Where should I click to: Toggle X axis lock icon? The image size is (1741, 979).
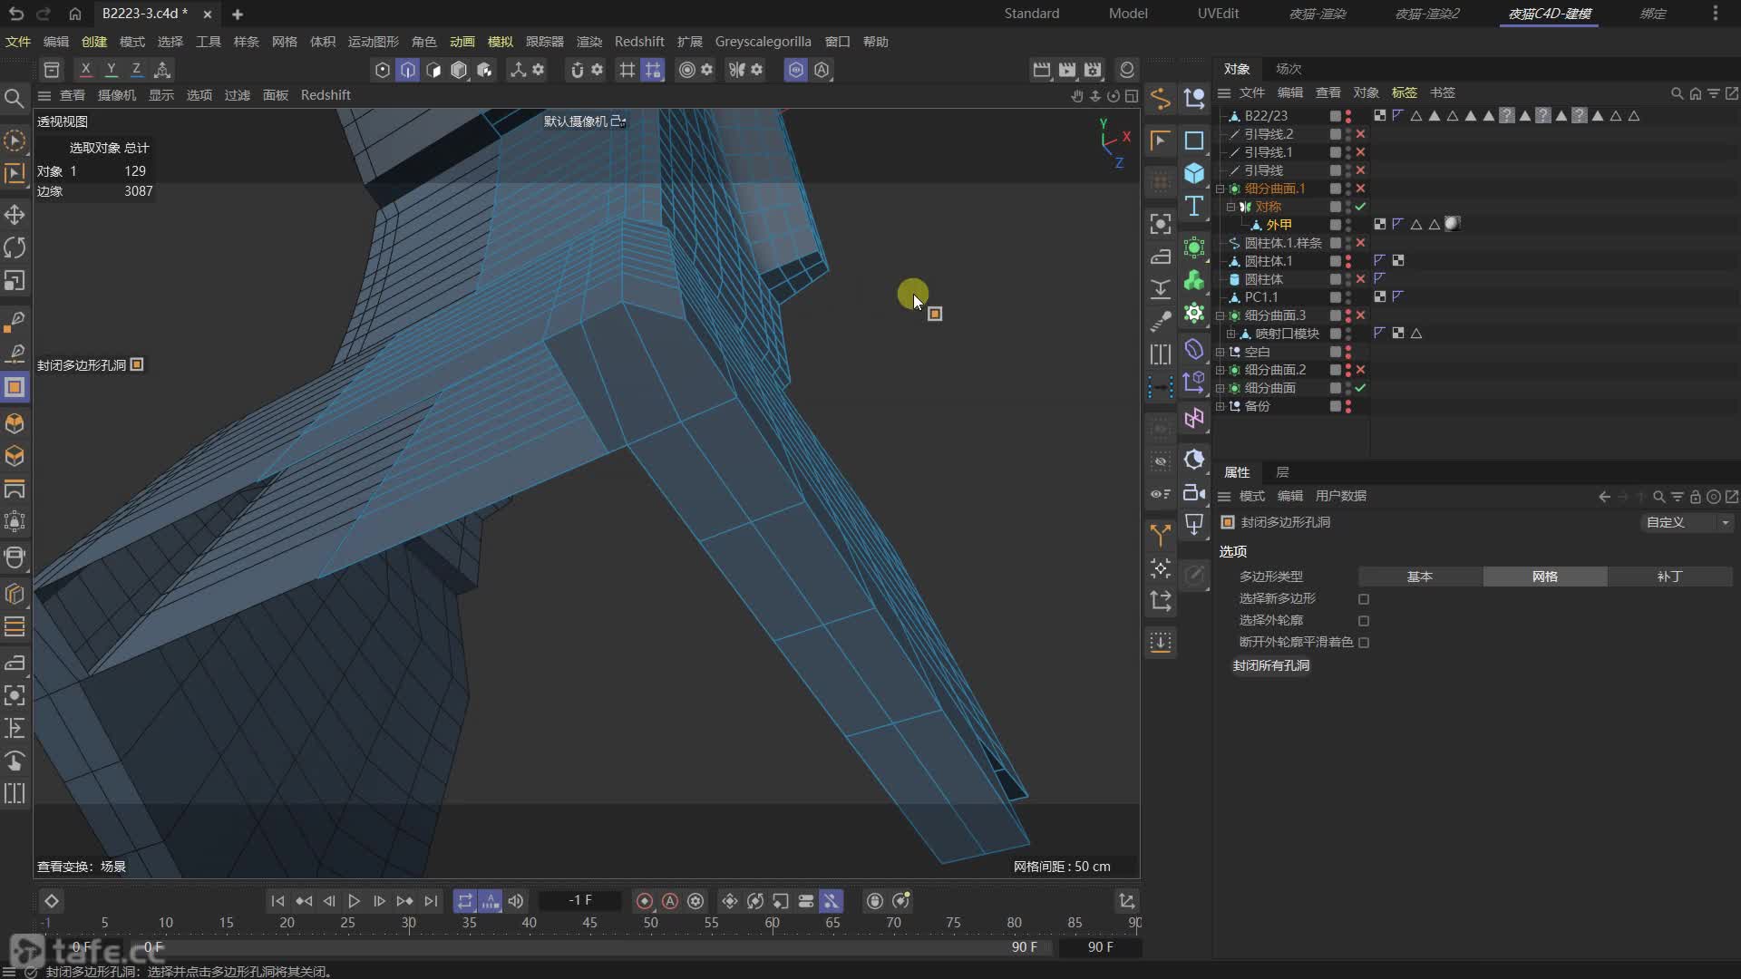[x=85, y=70]
